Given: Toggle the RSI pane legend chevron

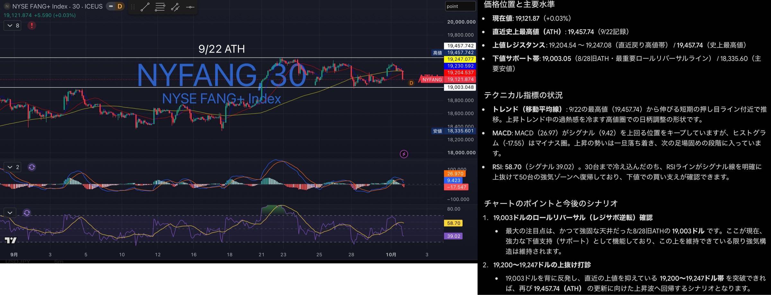Looking at the screenshot, I should point(10,213).
